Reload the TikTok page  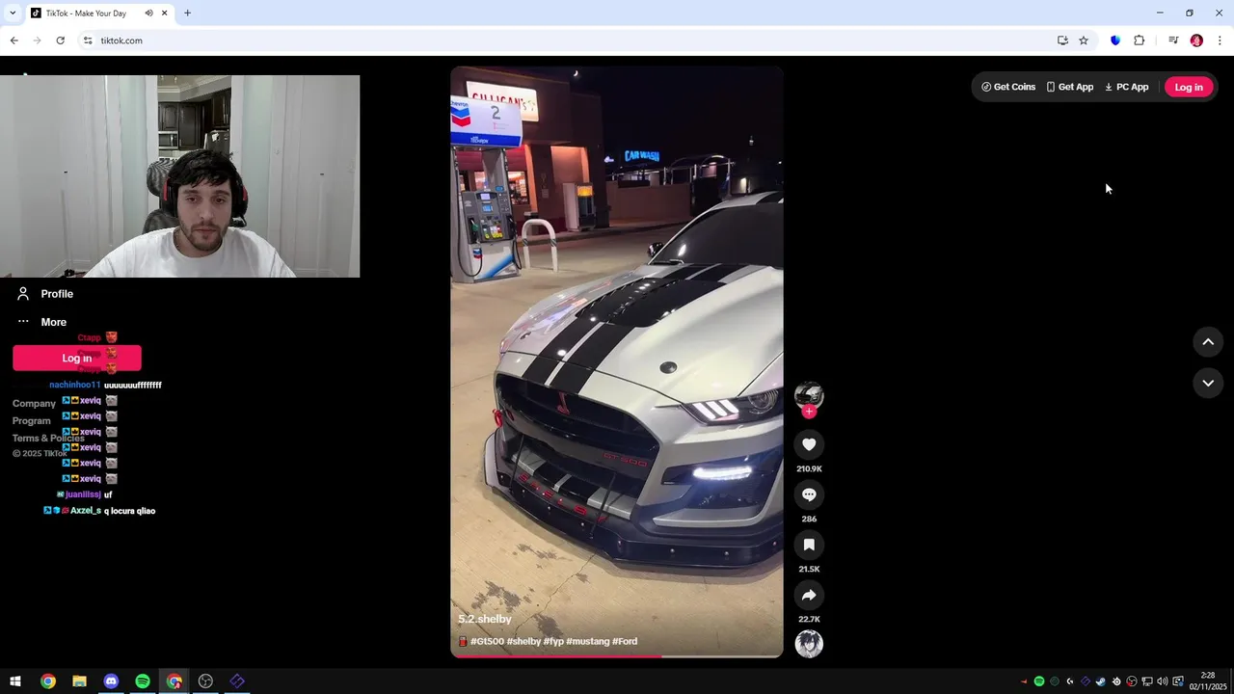point(60,40)
